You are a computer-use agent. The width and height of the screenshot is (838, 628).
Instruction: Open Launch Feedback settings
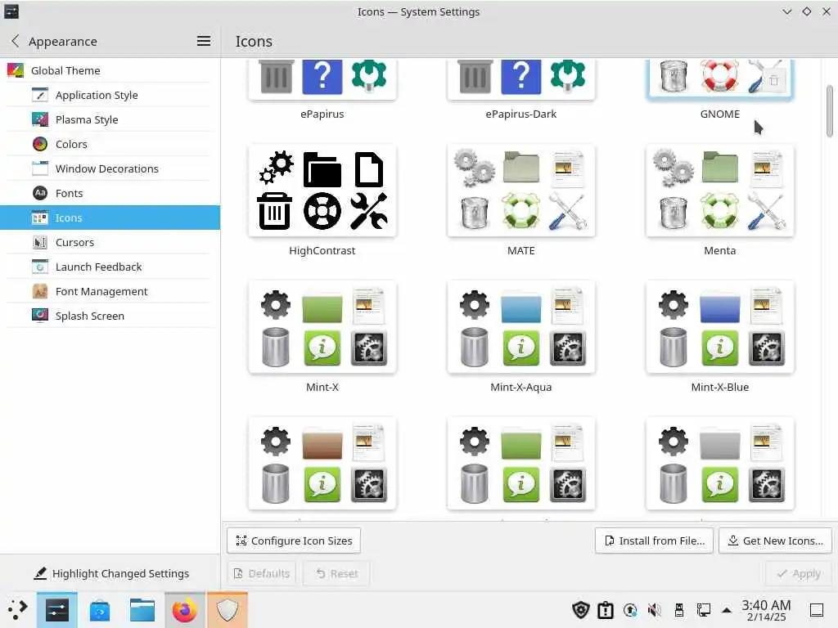110,267
